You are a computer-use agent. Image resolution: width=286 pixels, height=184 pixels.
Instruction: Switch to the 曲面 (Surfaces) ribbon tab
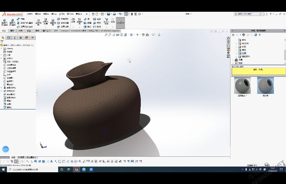(x=20, y=31)
